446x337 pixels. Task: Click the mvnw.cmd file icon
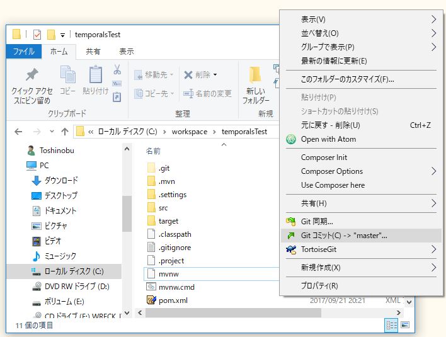click(151, 287)
